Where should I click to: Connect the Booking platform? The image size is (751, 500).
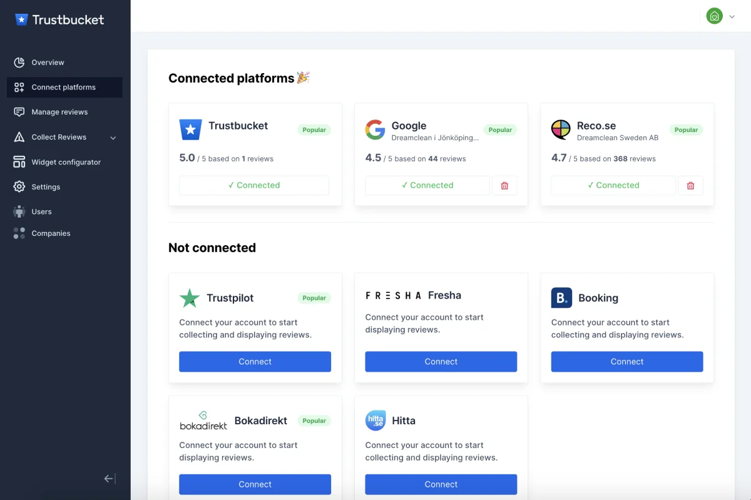pyautogui.click(x=627, y=362)
